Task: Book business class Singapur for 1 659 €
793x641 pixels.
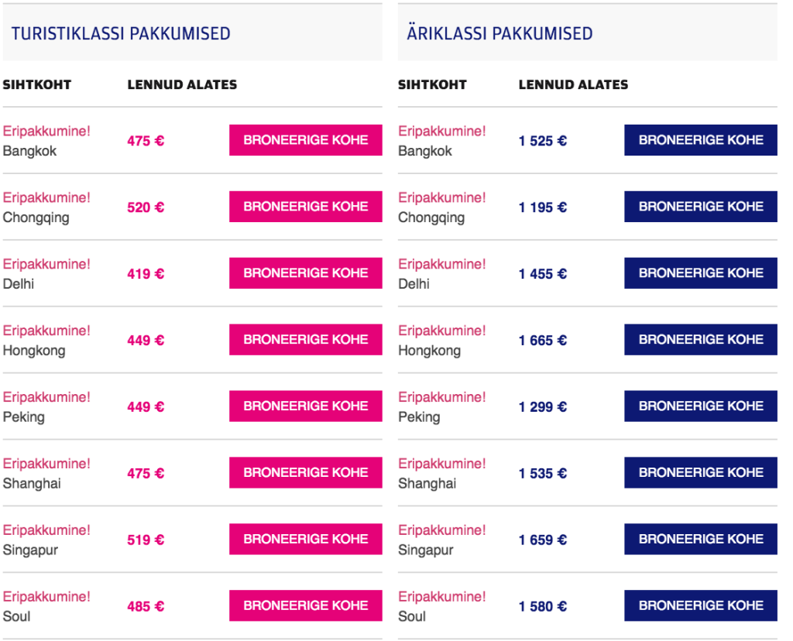Action: tap(701, 540)
